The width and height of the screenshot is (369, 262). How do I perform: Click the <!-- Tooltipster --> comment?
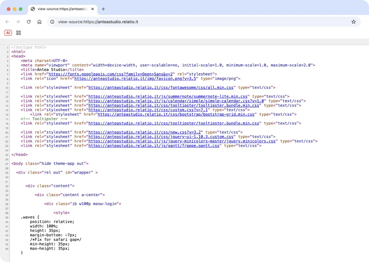coord(44,119)
